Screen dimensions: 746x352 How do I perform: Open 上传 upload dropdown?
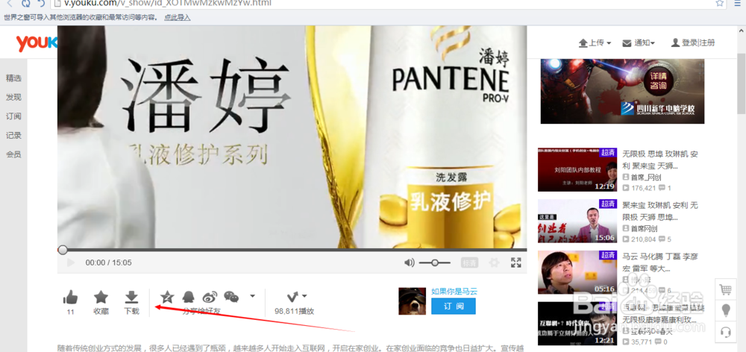595,43
